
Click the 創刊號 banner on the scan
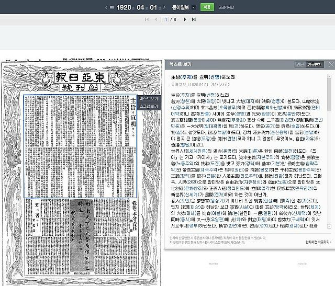click(81, 88)
